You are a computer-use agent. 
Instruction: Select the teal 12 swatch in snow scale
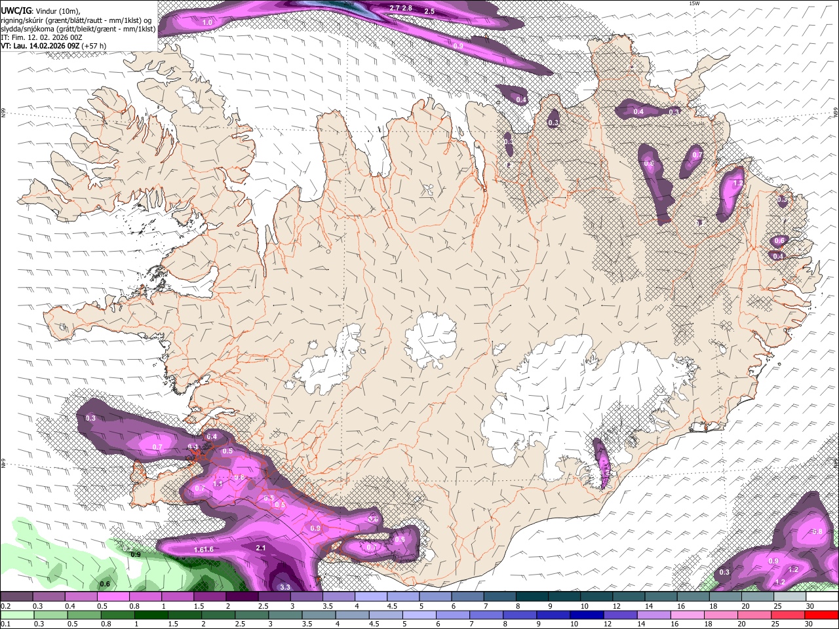click(629, 597)
